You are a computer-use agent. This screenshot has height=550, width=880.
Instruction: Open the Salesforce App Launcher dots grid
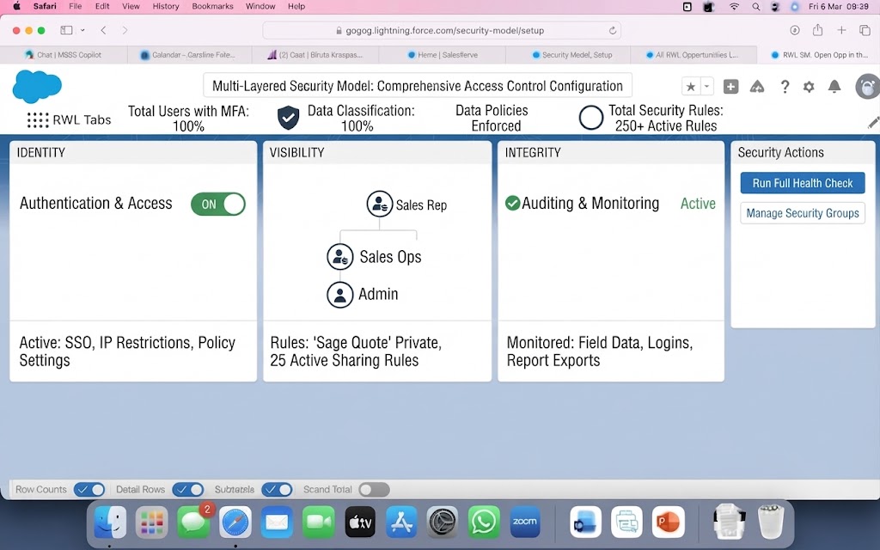[38, 119]
